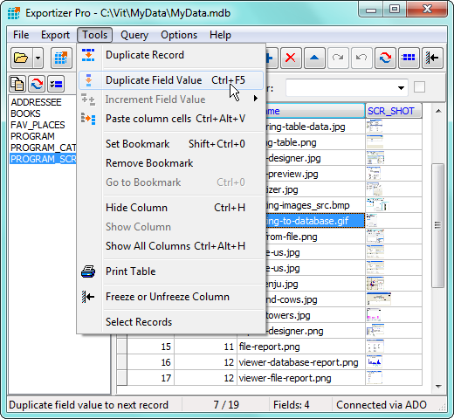Select PROGRAM_CAT table in list

click(x=44, y=148)
